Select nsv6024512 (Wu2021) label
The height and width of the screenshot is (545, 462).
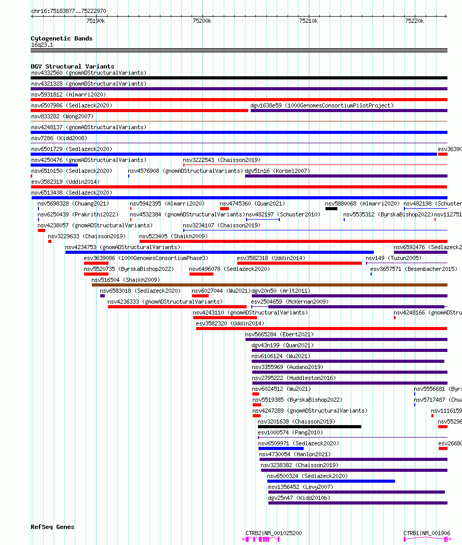pyautogui.click(x=281, y=389)
